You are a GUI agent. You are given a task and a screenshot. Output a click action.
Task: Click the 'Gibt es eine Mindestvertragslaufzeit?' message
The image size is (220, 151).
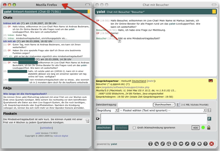pos(139,39)
